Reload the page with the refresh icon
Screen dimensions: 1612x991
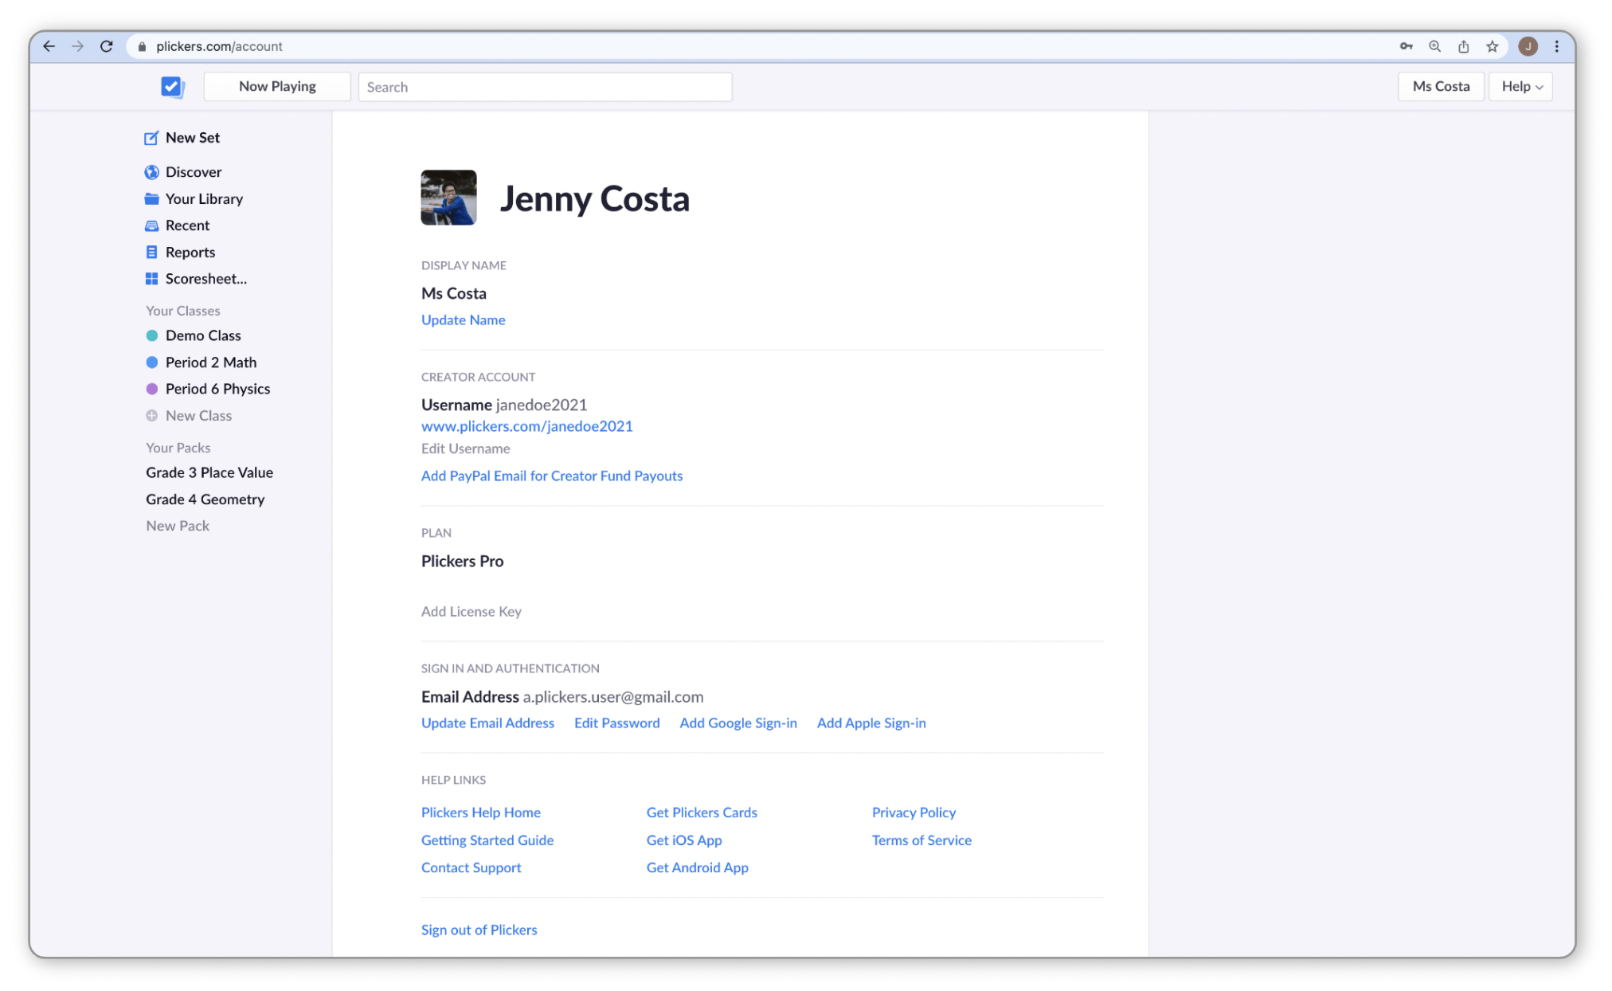[107, 46]
